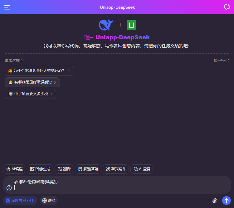The image size is (234, 208).
Task: Click the DeepSeek whale logo
Action: [x=106, y=25]
